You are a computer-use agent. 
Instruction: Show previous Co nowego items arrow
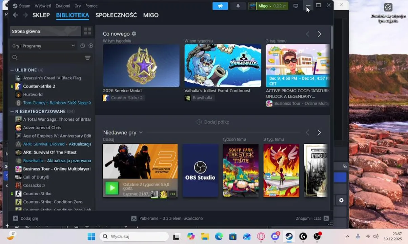point(308,34)
